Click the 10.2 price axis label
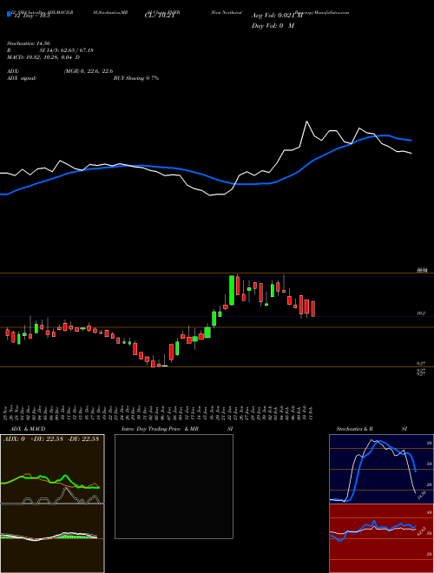 tap(421, 313)
